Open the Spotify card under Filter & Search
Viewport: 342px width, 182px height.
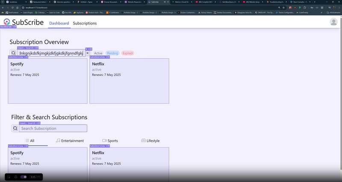point(47,164)
